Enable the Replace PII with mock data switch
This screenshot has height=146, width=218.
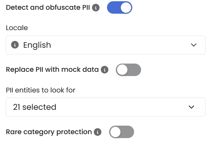click(128, 70)
